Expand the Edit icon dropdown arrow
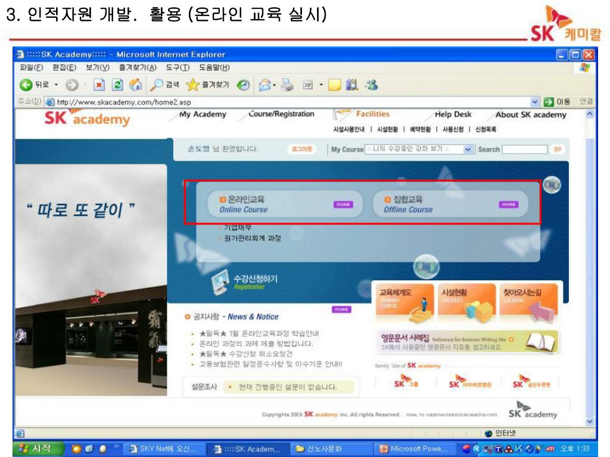Image resolution: width=610 pixels, height=457 pixels. click(321, 84)
